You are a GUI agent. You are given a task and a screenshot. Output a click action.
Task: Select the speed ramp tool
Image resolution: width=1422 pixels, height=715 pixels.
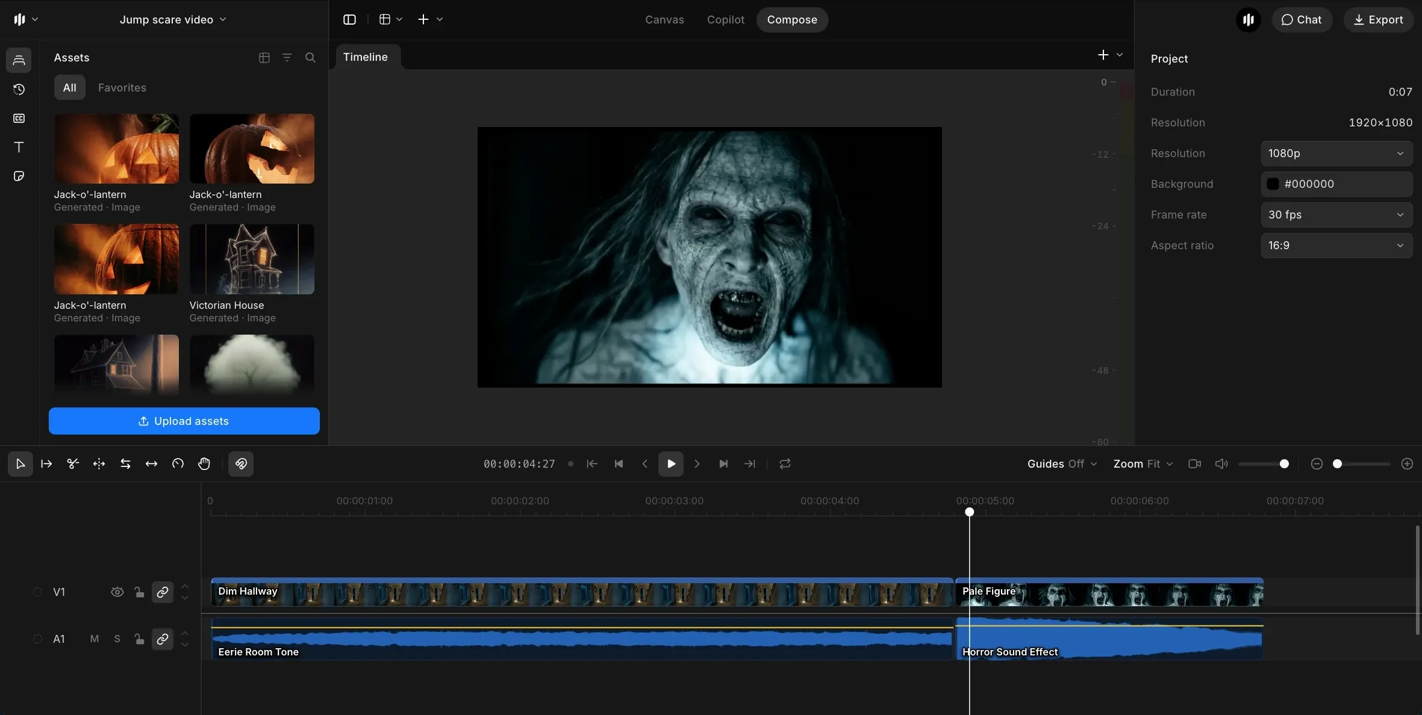click(x=178, y=463)
